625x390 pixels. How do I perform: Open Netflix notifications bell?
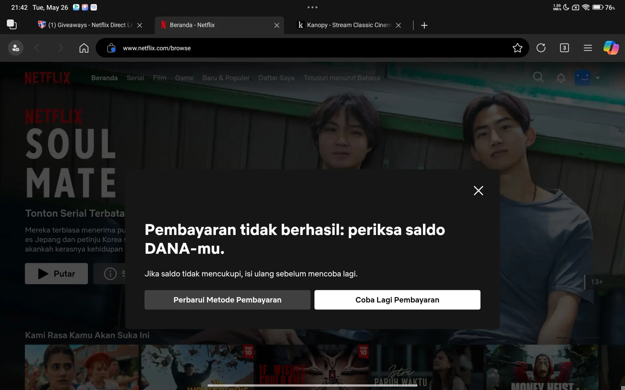561,78
